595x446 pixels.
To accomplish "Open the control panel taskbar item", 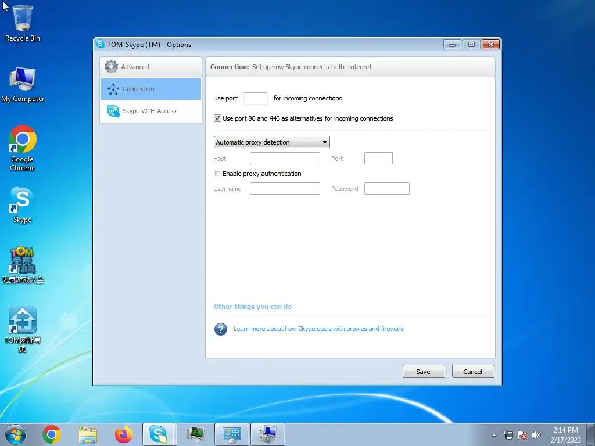I will pos(232,434).
